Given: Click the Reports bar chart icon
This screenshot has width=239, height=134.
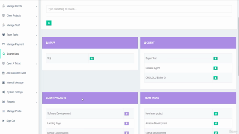Looking at the screenshot, I should pos(3,102).
